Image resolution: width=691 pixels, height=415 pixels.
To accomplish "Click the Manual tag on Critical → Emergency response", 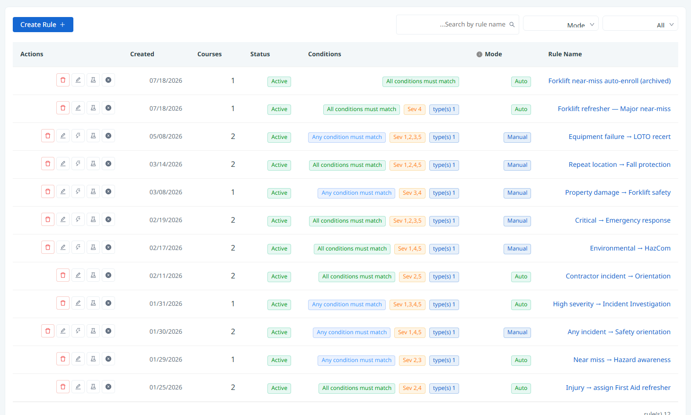I will [517, 221].
